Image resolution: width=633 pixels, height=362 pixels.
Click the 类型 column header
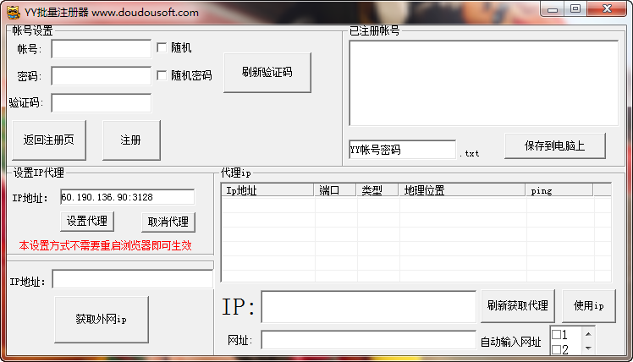[377, 190]
